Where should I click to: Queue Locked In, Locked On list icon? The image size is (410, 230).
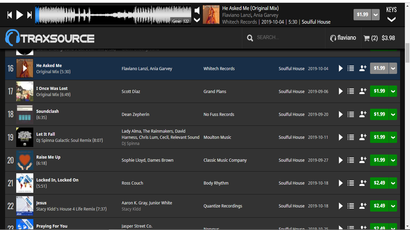pos(351,183)
